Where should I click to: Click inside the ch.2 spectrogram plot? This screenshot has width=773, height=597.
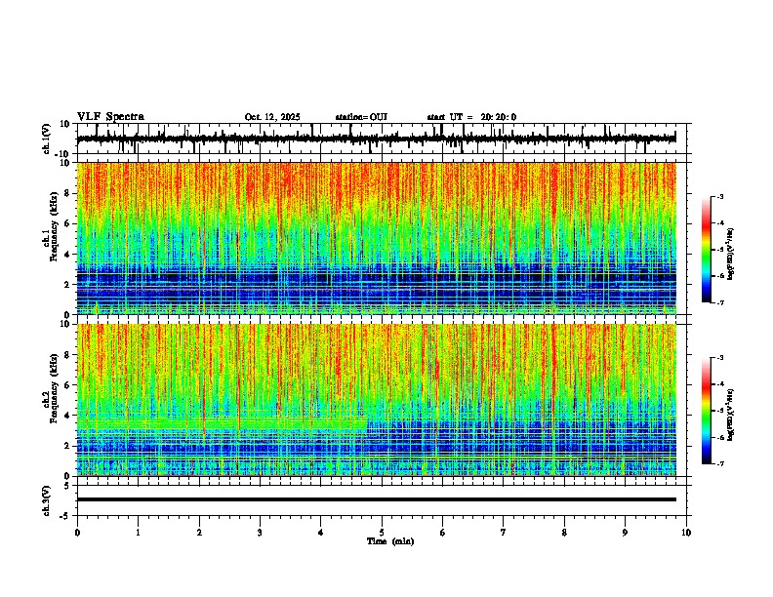pyautogui.click(x=376, y=400)
